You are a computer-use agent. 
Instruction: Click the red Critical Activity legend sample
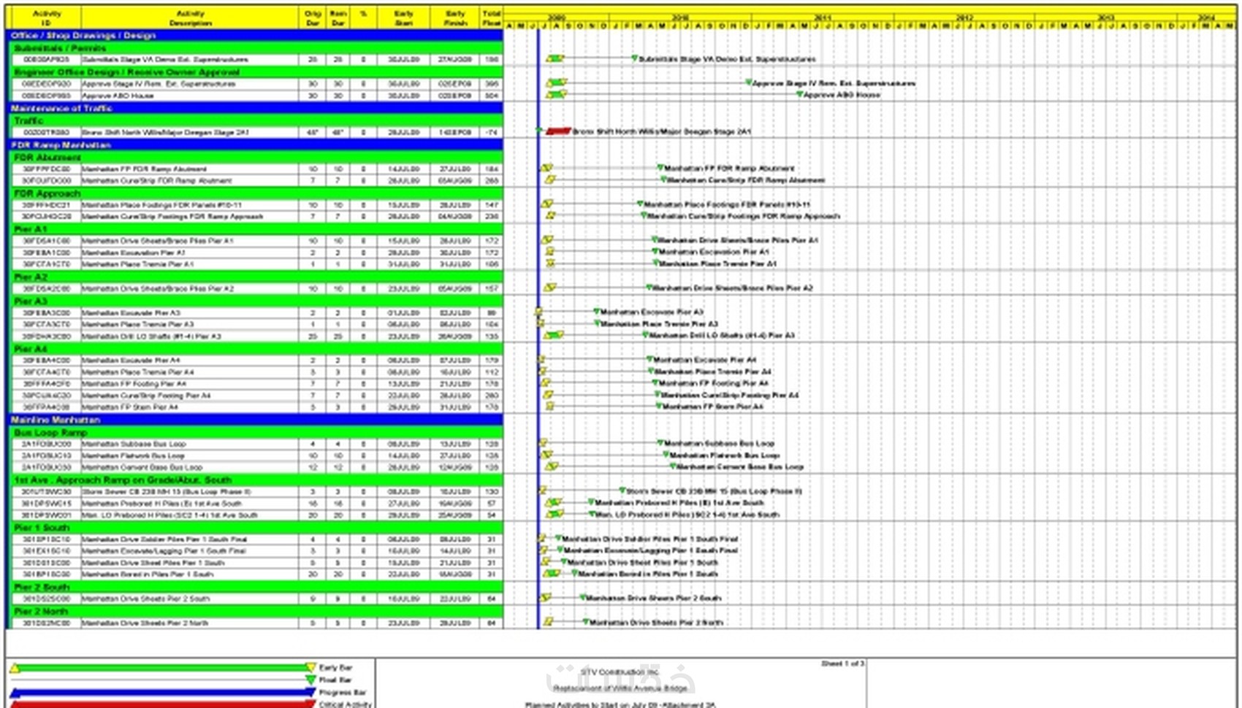pos(162,704)
